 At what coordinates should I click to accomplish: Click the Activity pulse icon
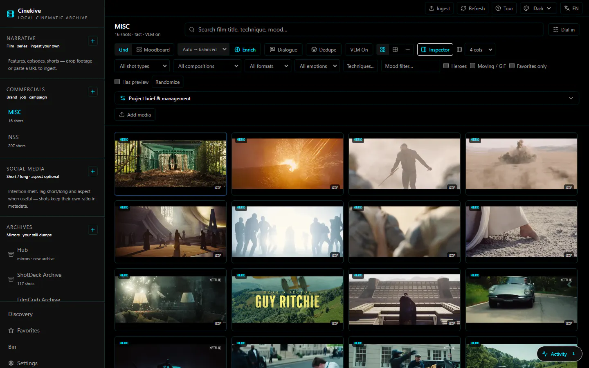tap(545, 354)
